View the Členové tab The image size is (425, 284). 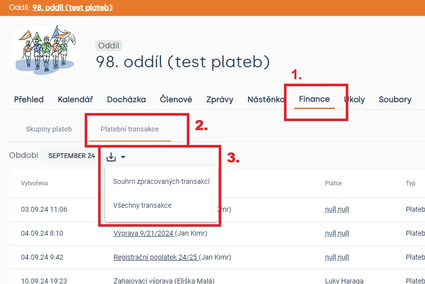(176, 100)
